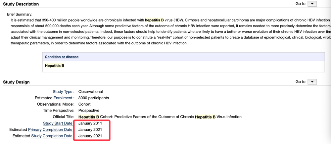Click the Study Type link
Viewport: 331px width, 144px height.
click(x=63, y=92)
